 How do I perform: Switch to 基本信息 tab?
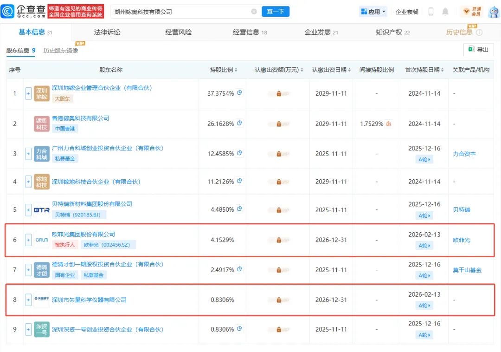35,33
